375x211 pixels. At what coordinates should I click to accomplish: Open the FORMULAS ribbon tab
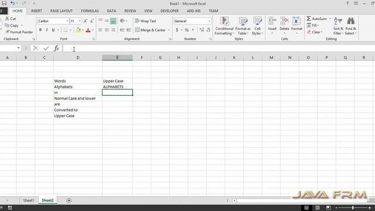90,11
